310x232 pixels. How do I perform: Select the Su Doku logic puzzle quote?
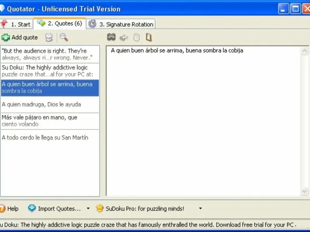(x=50, y=71)
